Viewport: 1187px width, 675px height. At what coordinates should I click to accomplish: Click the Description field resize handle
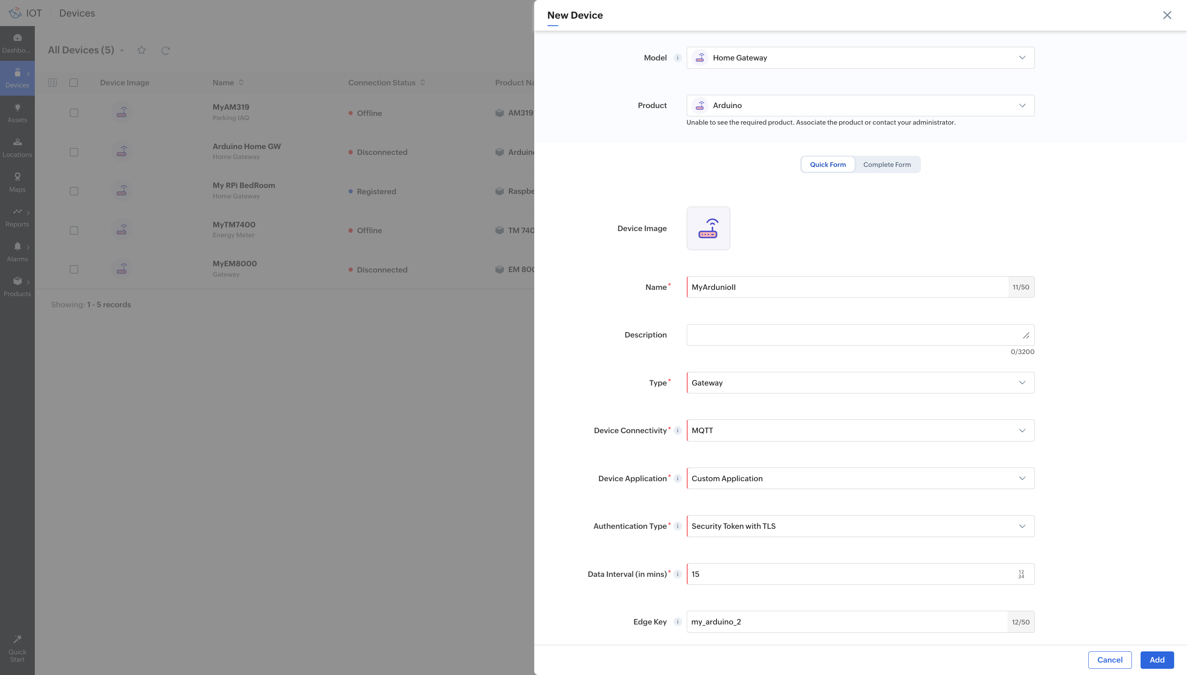point(1026,336)
